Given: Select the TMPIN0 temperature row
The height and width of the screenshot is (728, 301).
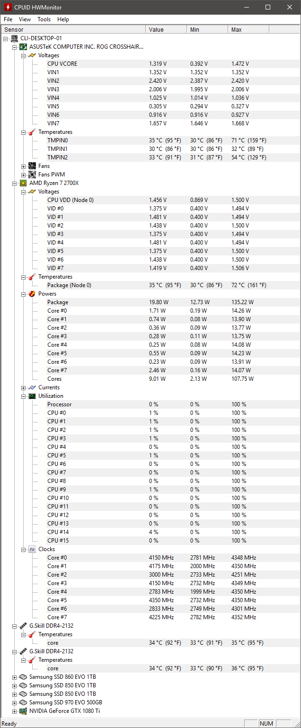Looking at the screenshot, I should tap(150, 140).
